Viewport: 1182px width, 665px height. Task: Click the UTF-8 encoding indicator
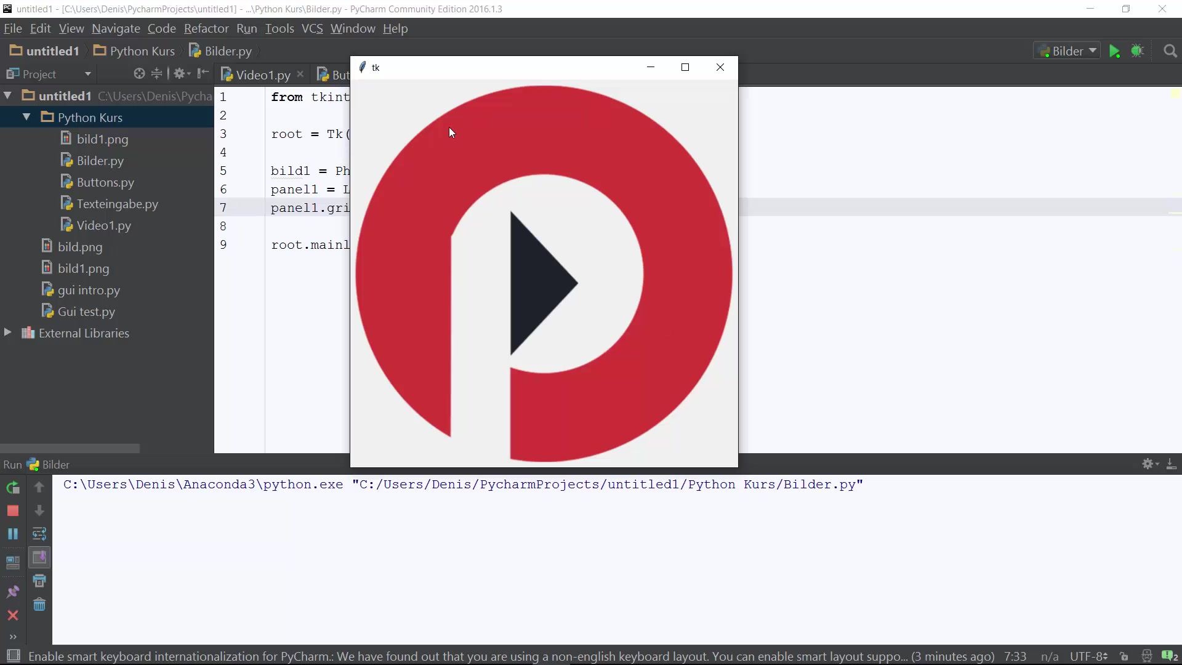click(x=1088, y=656)
